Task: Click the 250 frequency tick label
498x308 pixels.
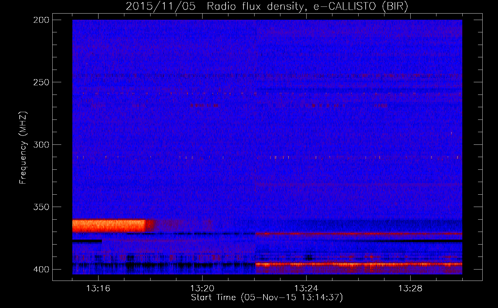Action: pyautogui.click(x=41, y=82)
